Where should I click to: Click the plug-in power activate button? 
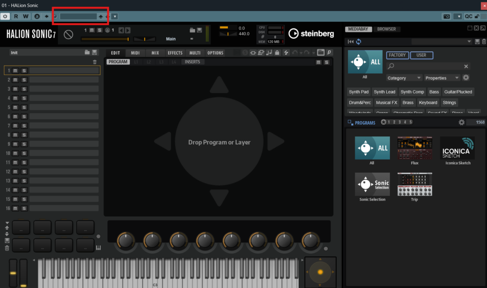[x=5, y=16]
